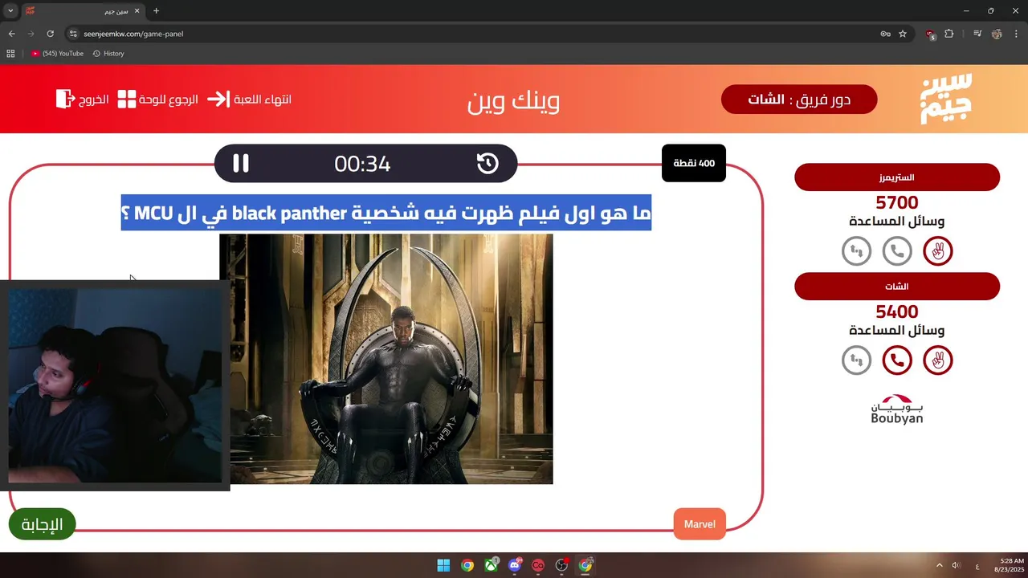The image size is (1028, 578).
Task: Show hidden system tray icons
Action: coord(940,565)
